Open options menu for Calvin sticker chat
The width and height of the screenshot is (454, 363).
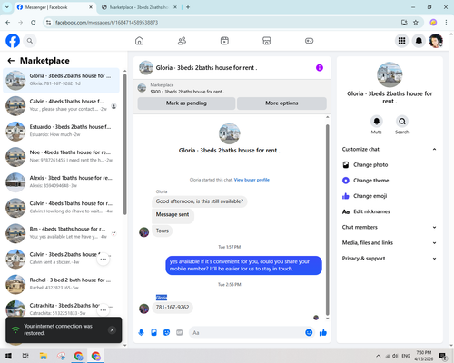104,260
